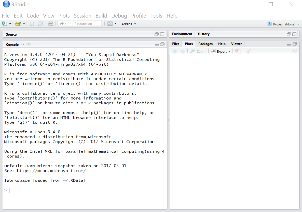The width and height of the screenshot is (302, 212).
Task: Click the console input prompt line
Action: [x=85, y=190]
